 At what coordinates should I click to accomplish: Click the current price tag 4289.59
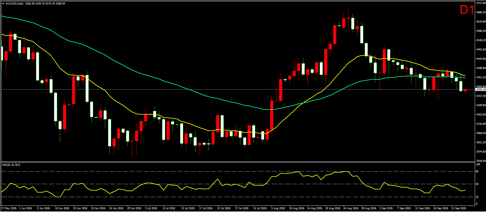pyautogui.click(x=480, y=90)
